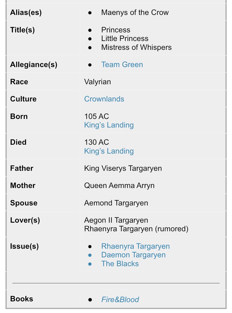The height and width of the screenshot is (313, 232).
Task: Open the Fire&Blood book link
Action: point(120,300)
